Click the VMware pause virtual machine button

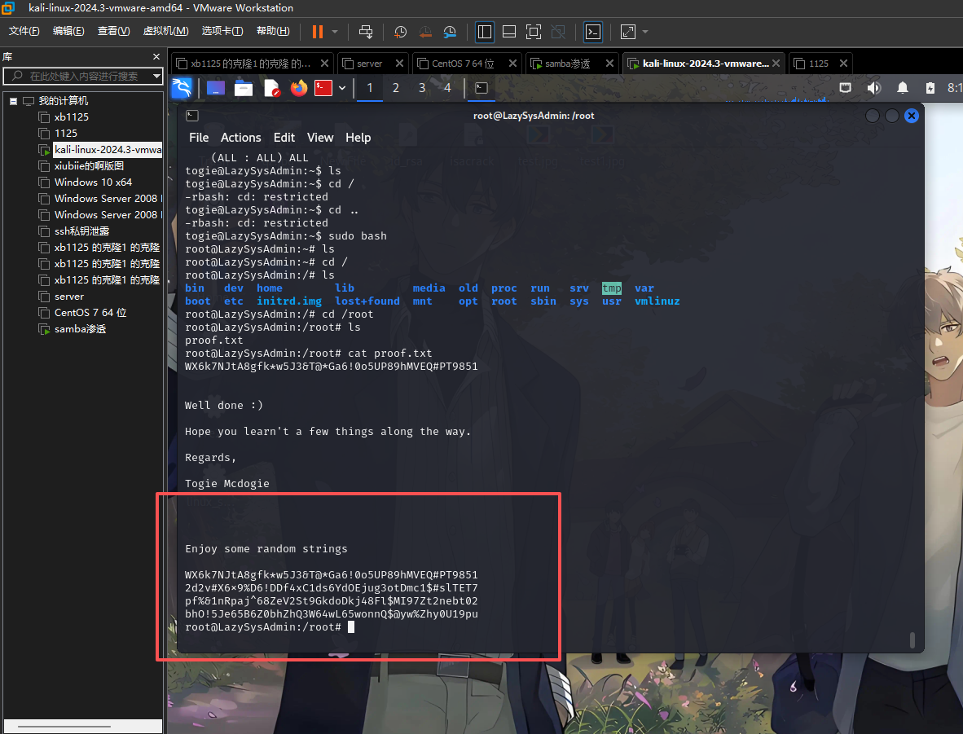[x=318, y=32]
